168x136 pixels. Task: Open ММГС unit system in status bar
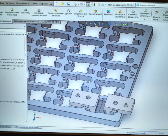pos(162,133)
